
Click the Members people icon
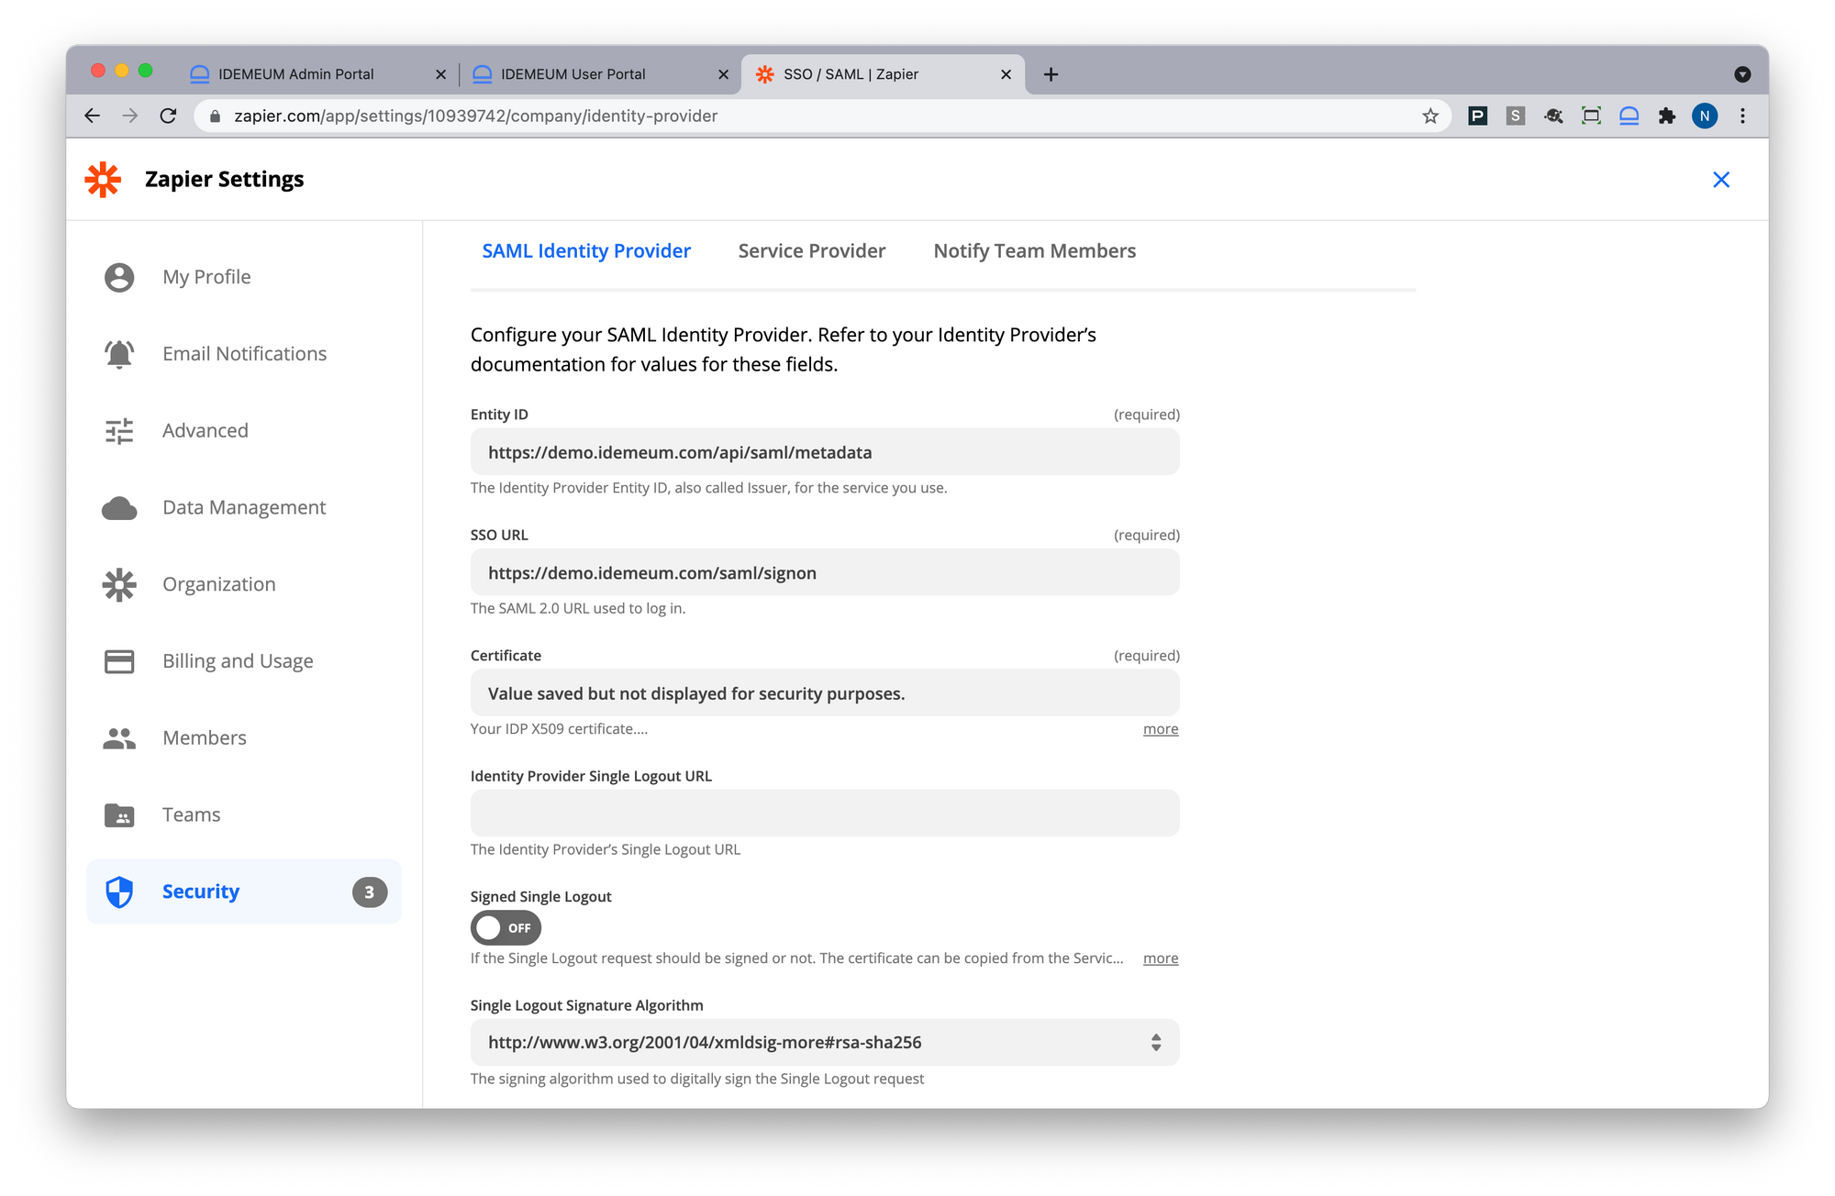tap(119, 738)
